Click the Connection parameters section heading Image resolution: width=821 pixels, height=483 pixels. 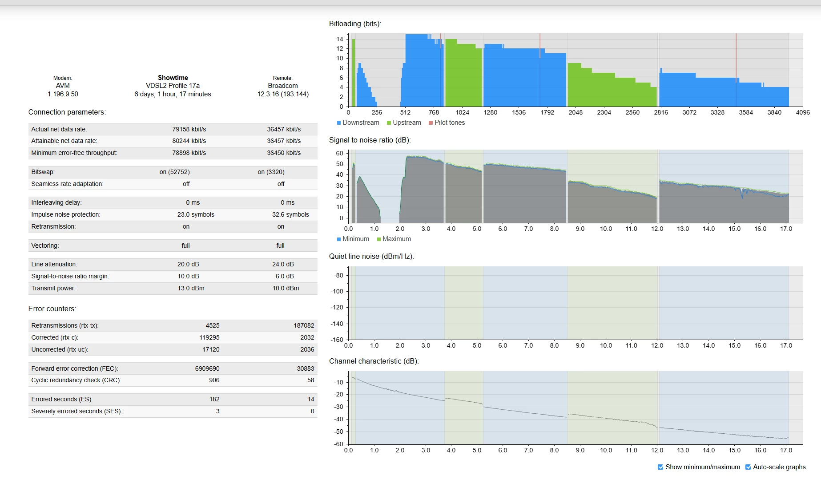tap(67, 112)
